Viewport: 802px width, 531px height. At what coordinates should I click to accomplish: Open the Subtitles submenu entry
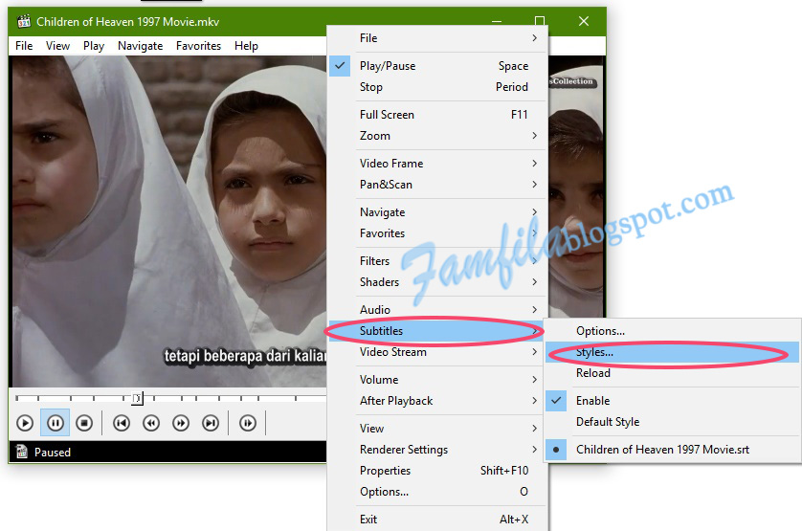pyautogui.click(x=437, y=331)
